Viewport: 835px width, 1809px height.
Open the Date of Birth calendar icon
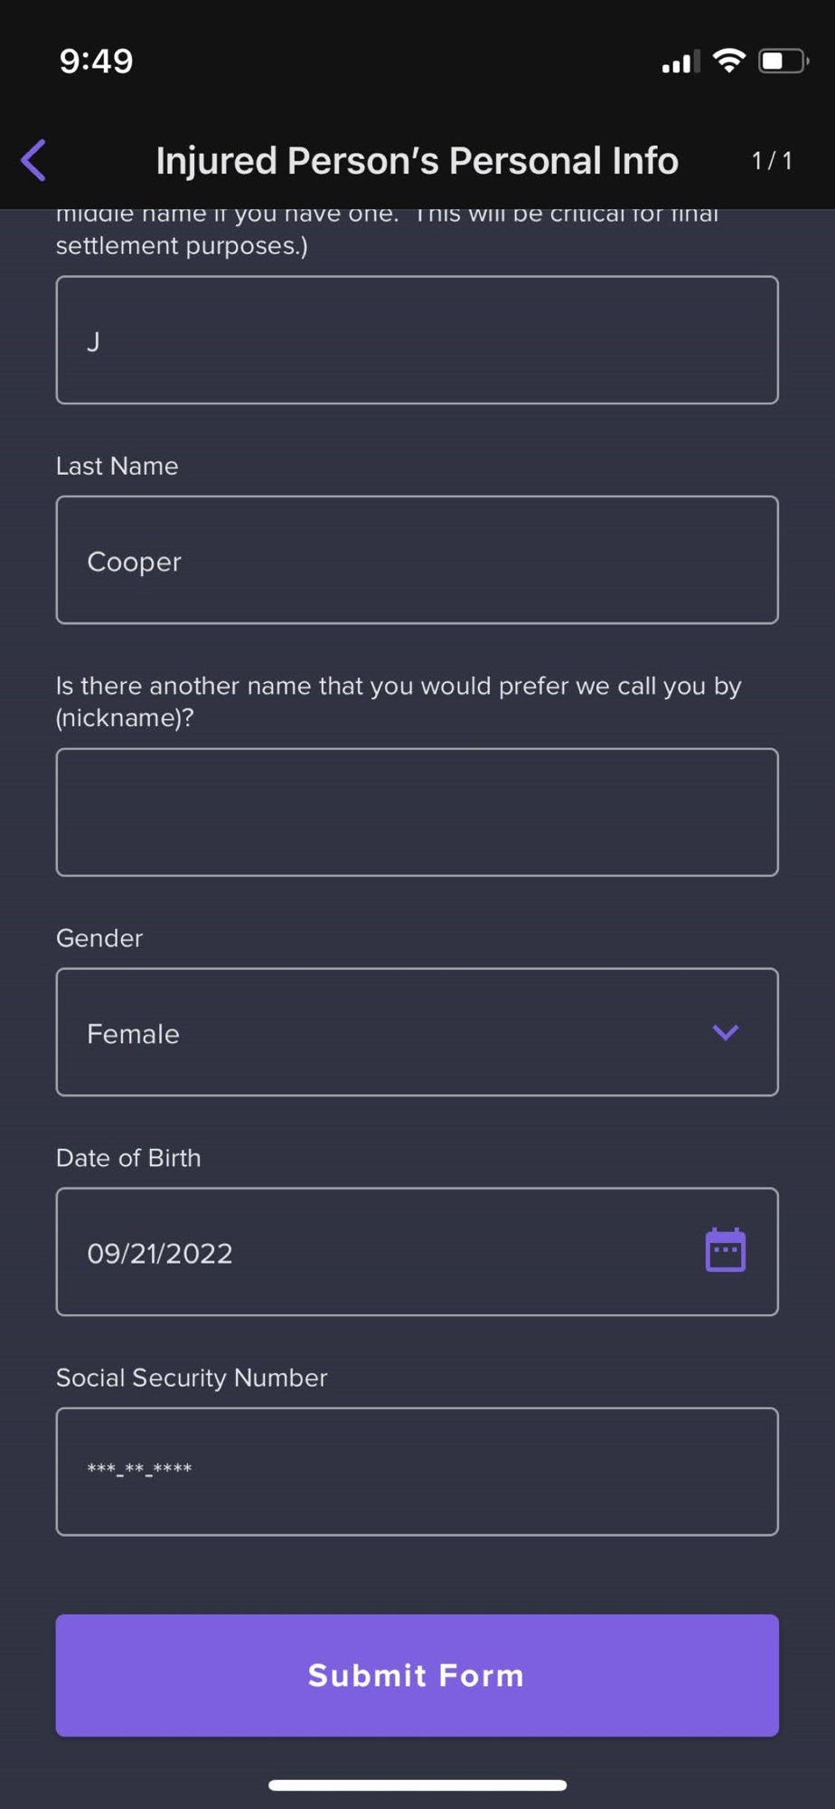pos(725,1250)
